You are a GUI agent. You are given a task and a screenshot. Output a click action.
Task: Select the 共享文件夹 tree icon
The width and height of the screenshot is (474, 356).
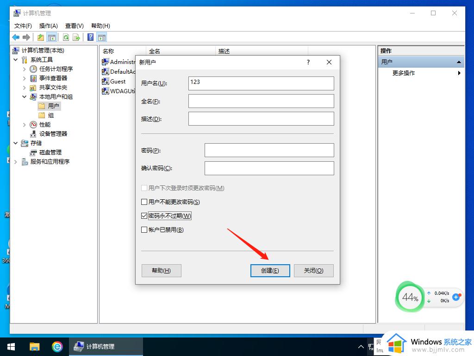pyautogui.click(x=33, y=88)
